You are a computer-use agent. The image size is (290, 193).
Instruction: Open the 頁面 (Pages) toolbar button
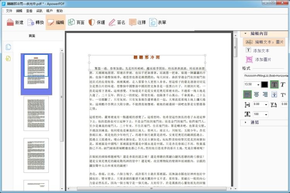[x=76, y=22]
